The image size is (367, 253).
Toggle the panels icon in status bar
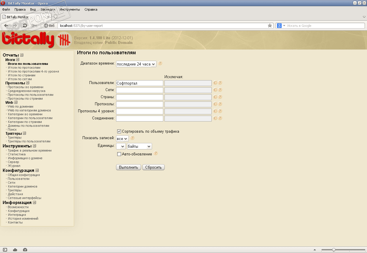coord(5,250)
